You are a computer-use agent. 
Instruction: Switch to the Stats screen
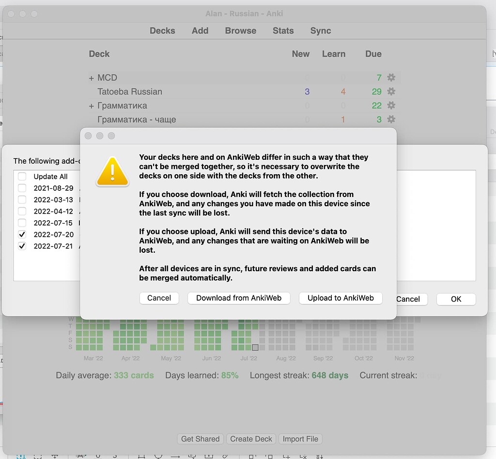283,31
